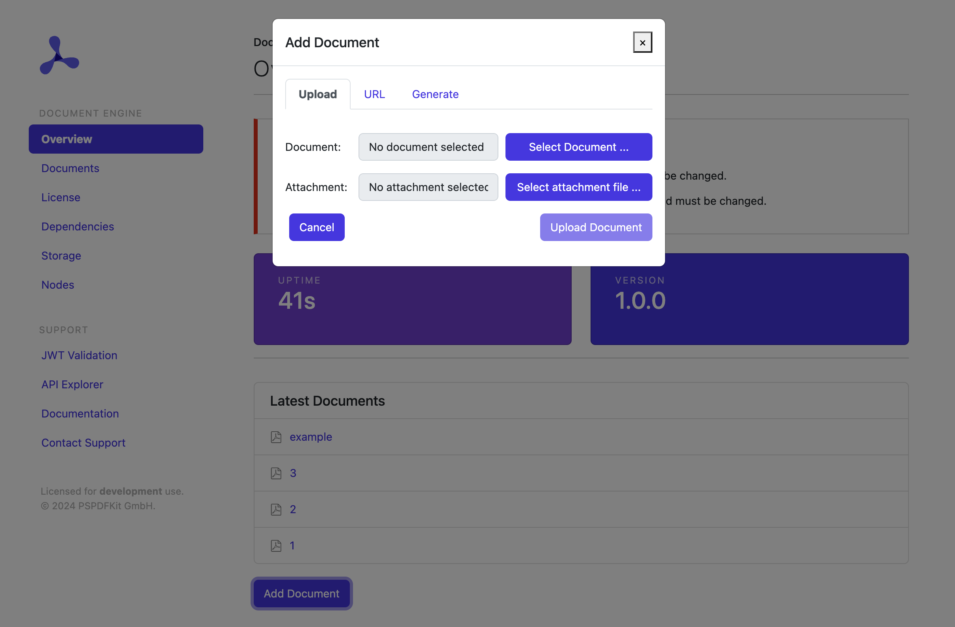
Task: Open Add Document button at page bottom
Action: coord(301,593)
